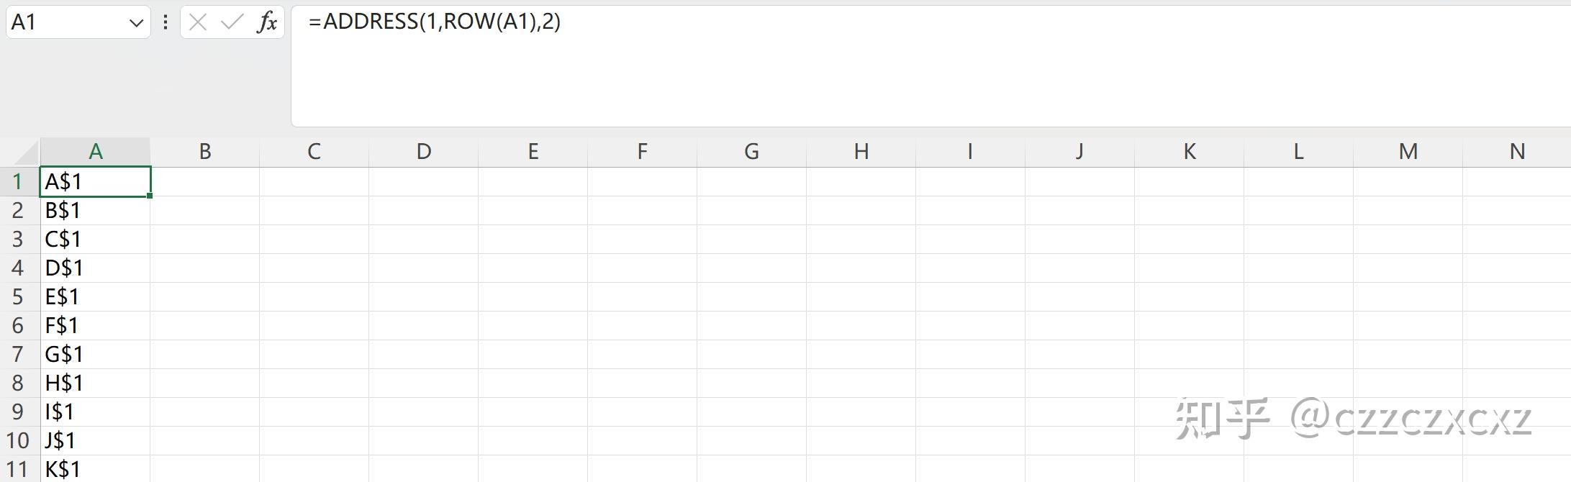Viewport: 1571px width, 482px height.
Task: Click the Insert Function fx icon
Action: pos(267,22)
